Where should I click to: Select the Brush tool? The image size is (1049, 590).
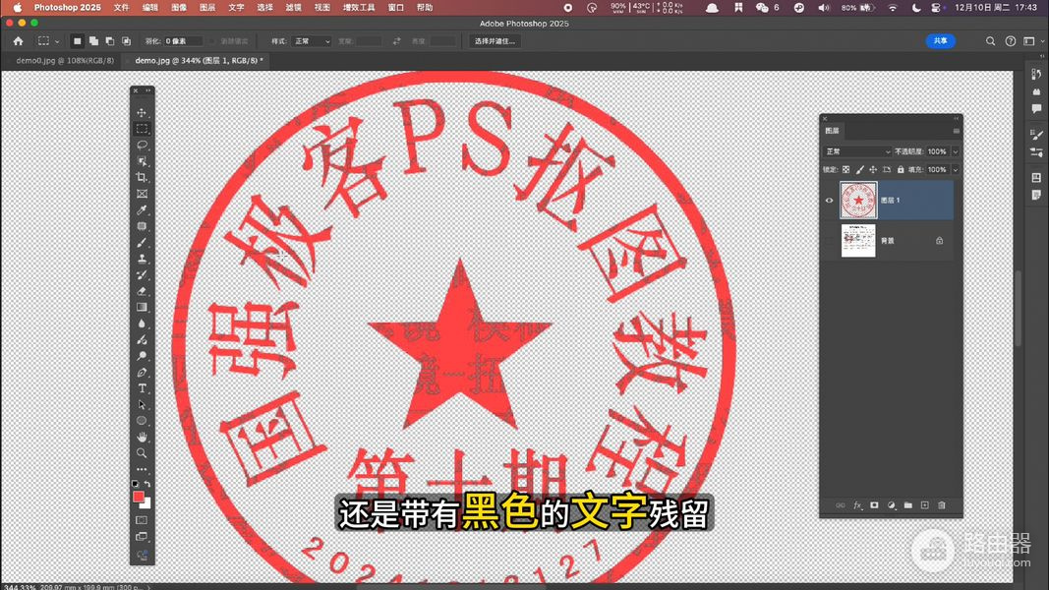click(x=142, y=242)
